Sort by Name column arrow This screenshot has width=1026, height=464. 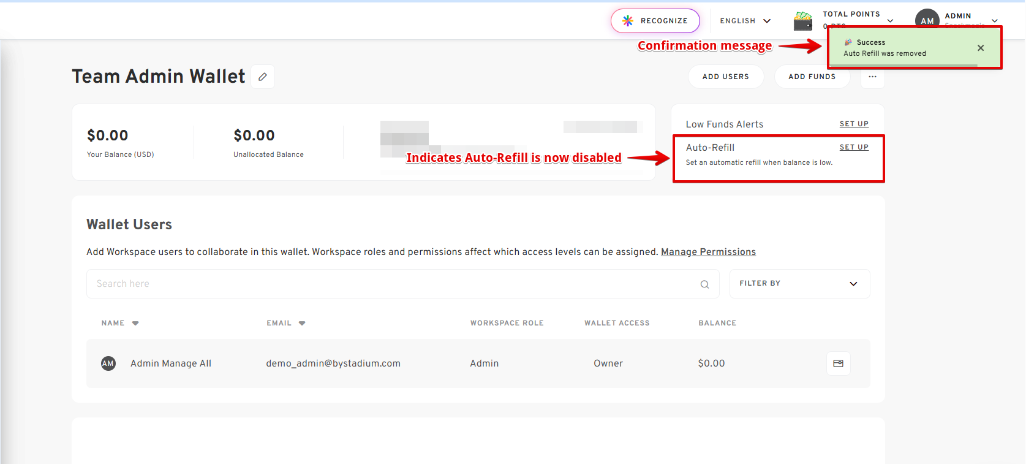(x=135, y=323)
